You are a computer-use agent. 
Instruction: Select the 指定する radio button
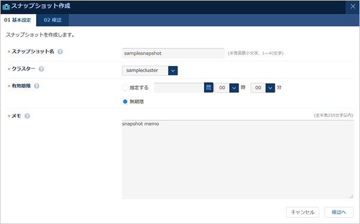point(125,87)
